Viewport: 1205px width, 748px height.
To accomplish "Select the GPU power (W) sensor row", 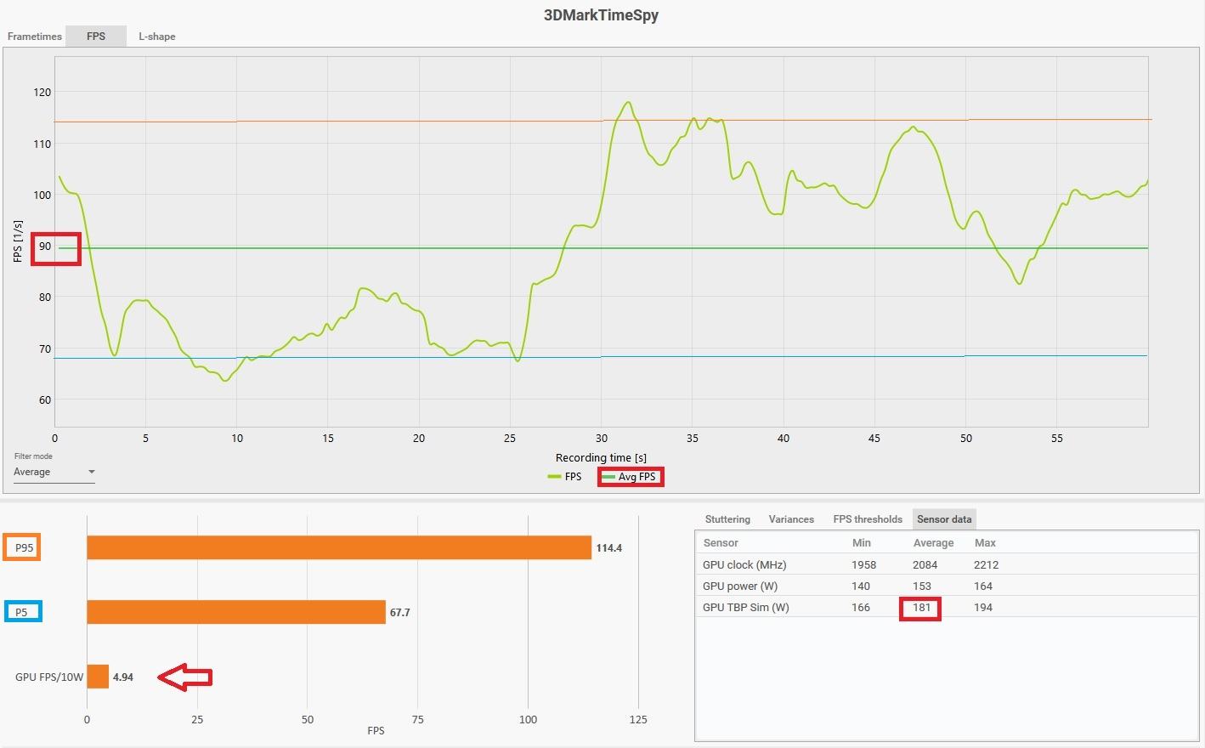I will (947, 586).
